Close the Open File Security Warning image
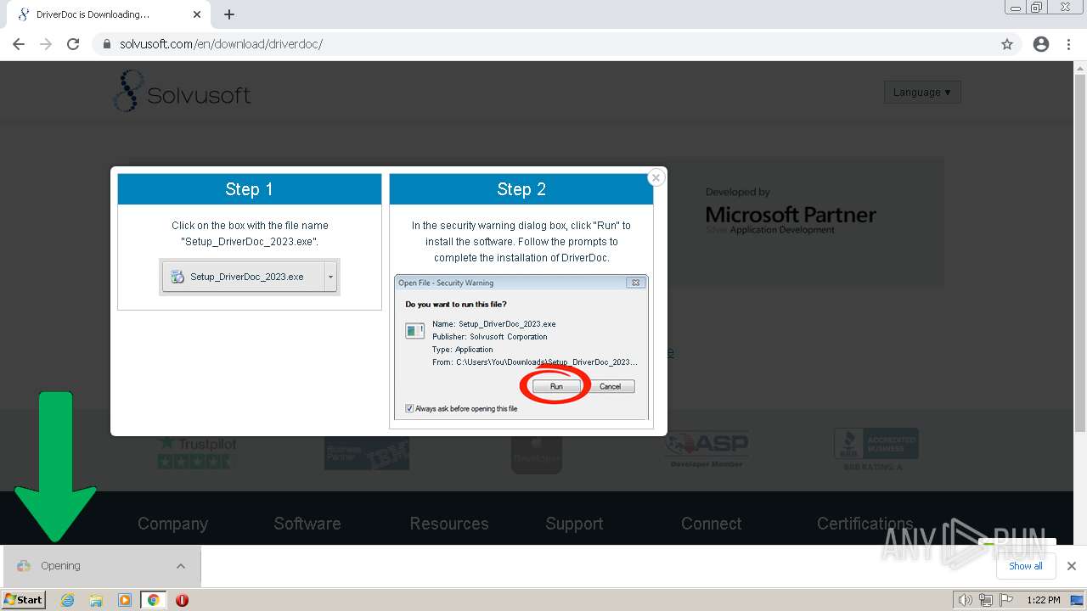Viewport: 1087px width, 611px height. tap(635, 283)
